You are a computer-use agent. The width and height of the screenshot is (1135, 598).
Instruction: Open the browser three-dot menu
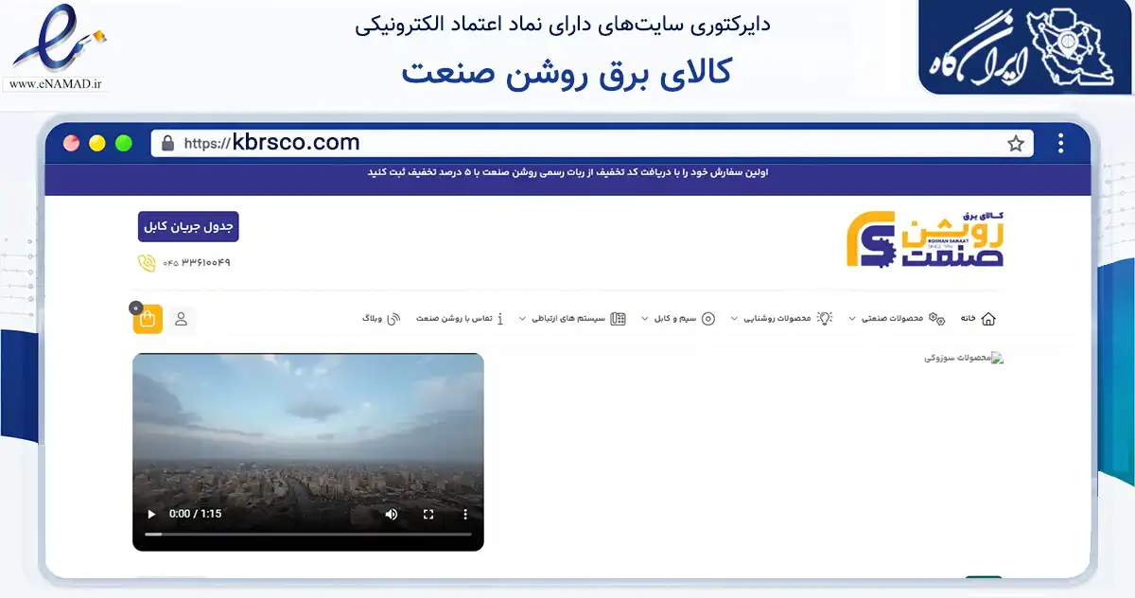point(1061,144)
